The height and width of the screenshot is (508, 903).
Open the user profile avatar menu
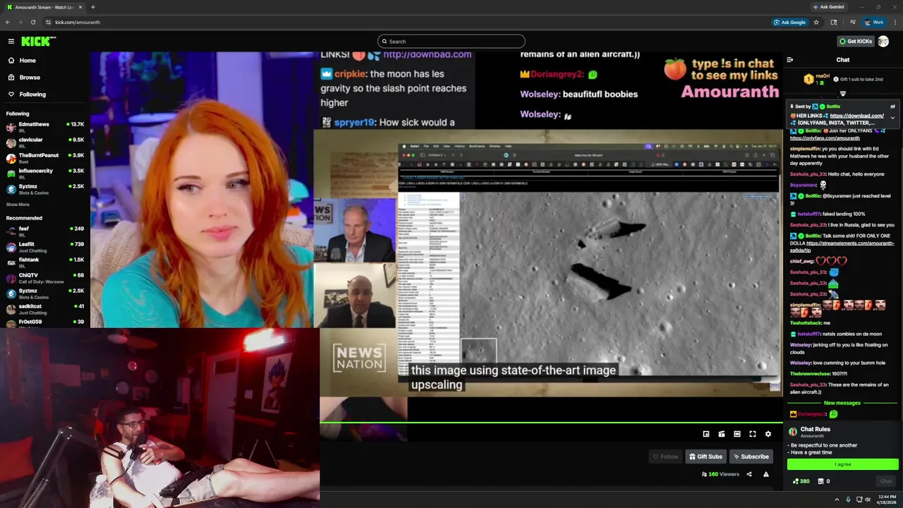[883, 42]
